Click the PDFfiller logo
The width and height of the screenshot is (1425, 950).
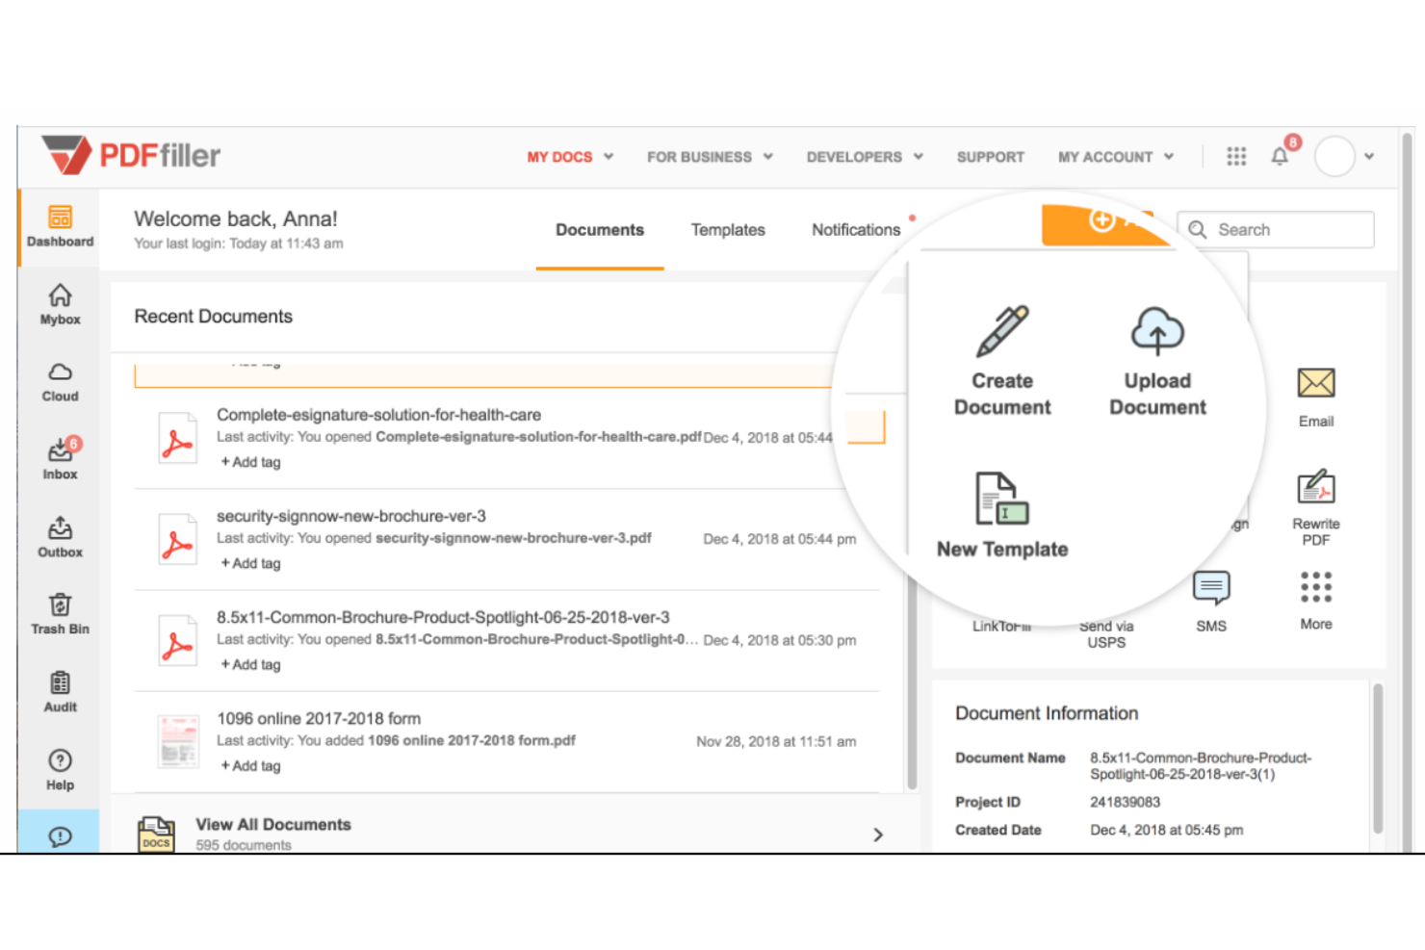pyautogui.click(x=131, y=155)
